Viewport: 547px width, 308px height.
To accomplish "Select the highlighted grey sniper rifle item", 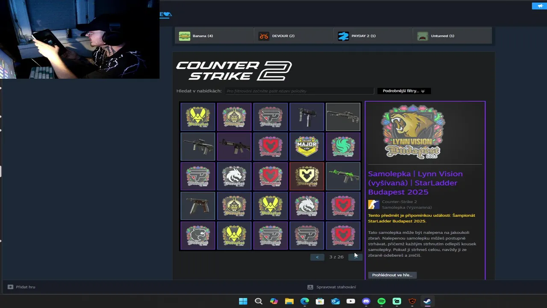I will [343, 117].
